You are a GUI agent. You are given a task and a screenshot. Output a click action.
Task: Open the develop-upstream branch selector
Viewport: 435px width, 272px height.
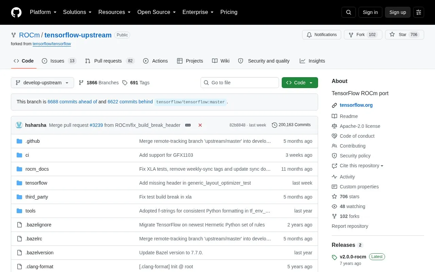[42, 83]
